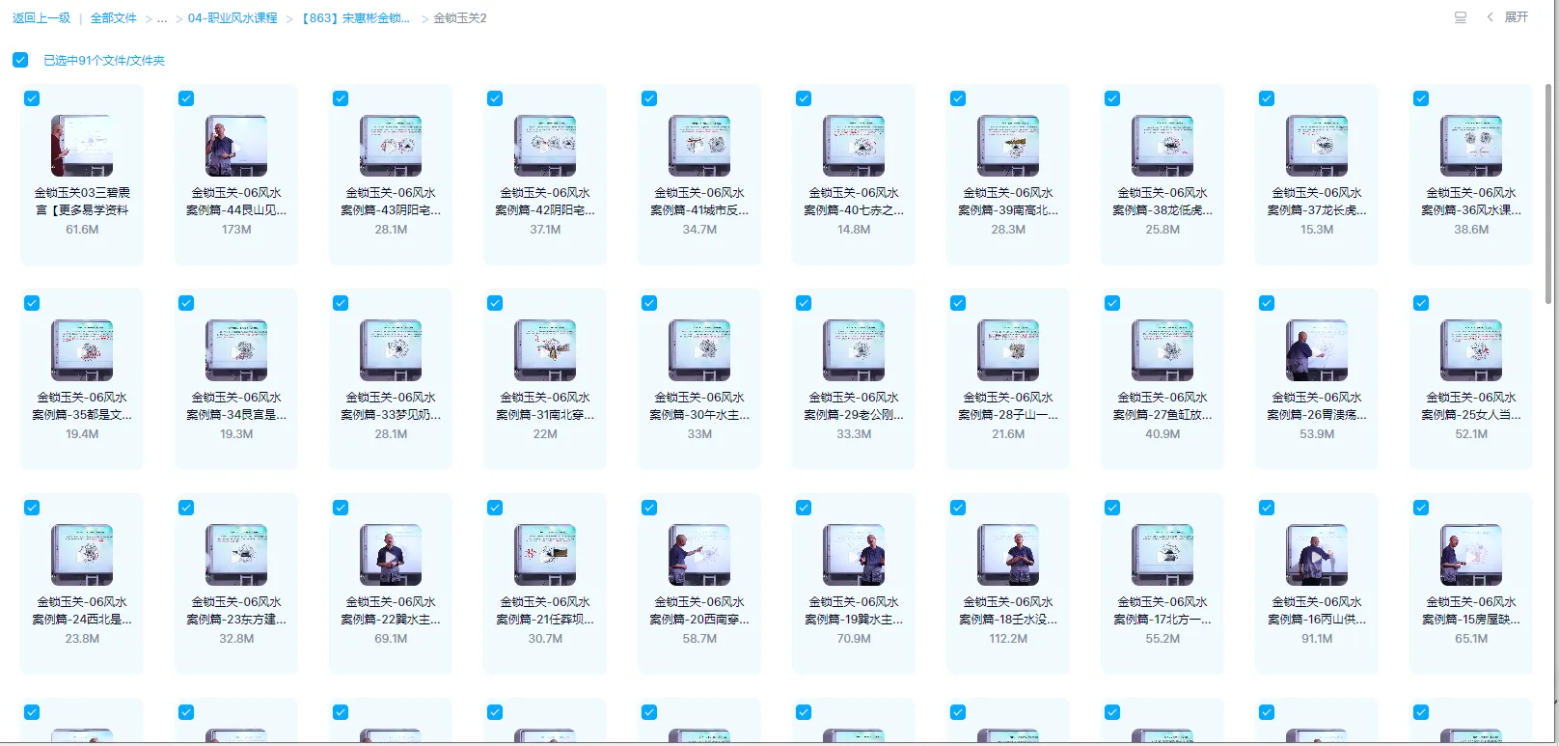Deselect the 案例篇-44艮山见 file checkbox
The image size is (1559, 746).
(x=186, y=98)
